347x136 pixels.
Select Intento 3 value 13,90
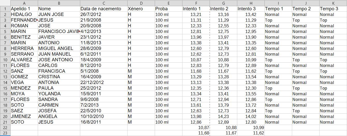pyautogui.click(x=251, y=37)
